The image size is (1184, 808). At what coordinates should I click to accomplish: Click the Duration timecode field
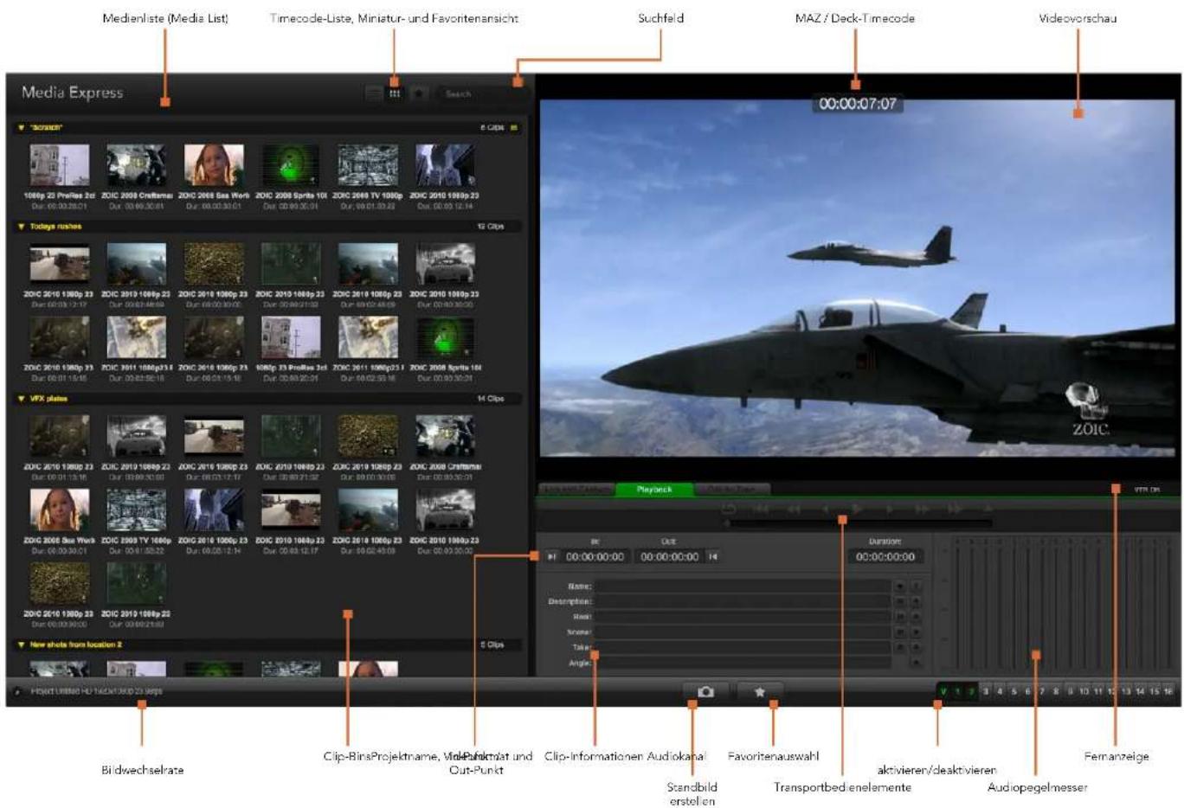[x=885, y=557]
